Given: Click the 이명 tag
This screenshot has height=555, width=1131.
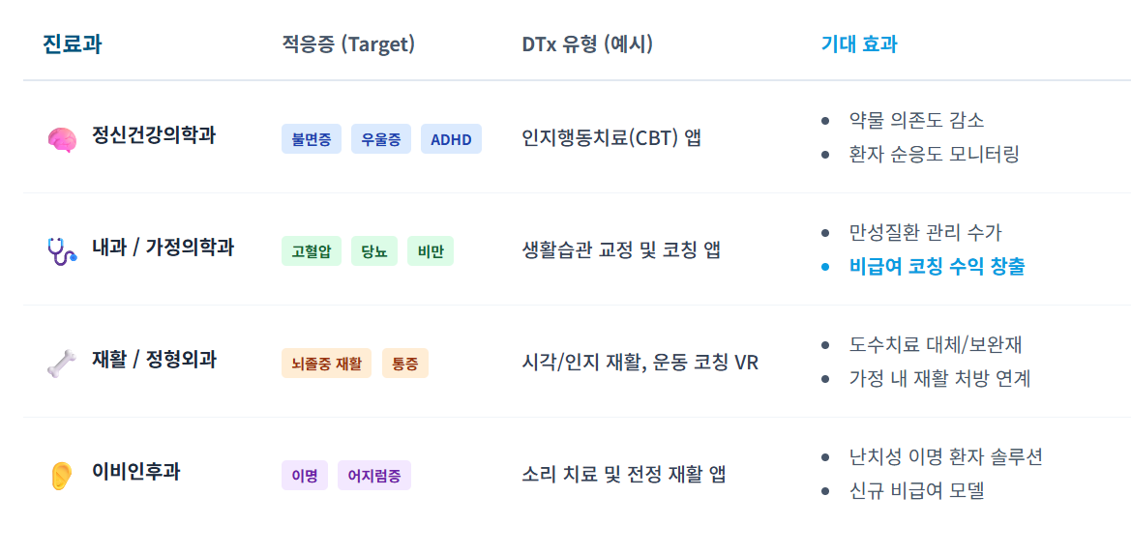Looking at the screenshot, I should [305, 476].
